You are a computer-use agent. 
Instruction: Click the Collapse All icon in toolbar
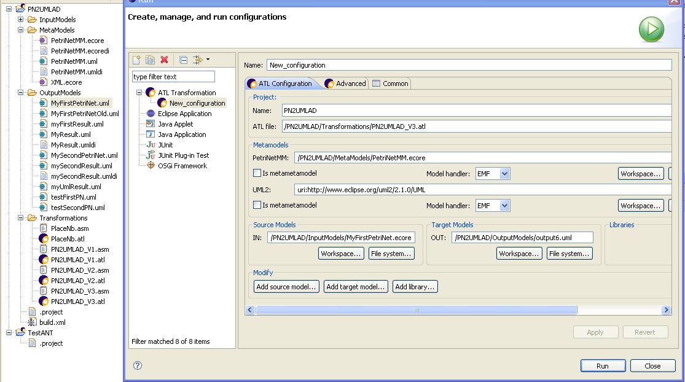[183, 60]
